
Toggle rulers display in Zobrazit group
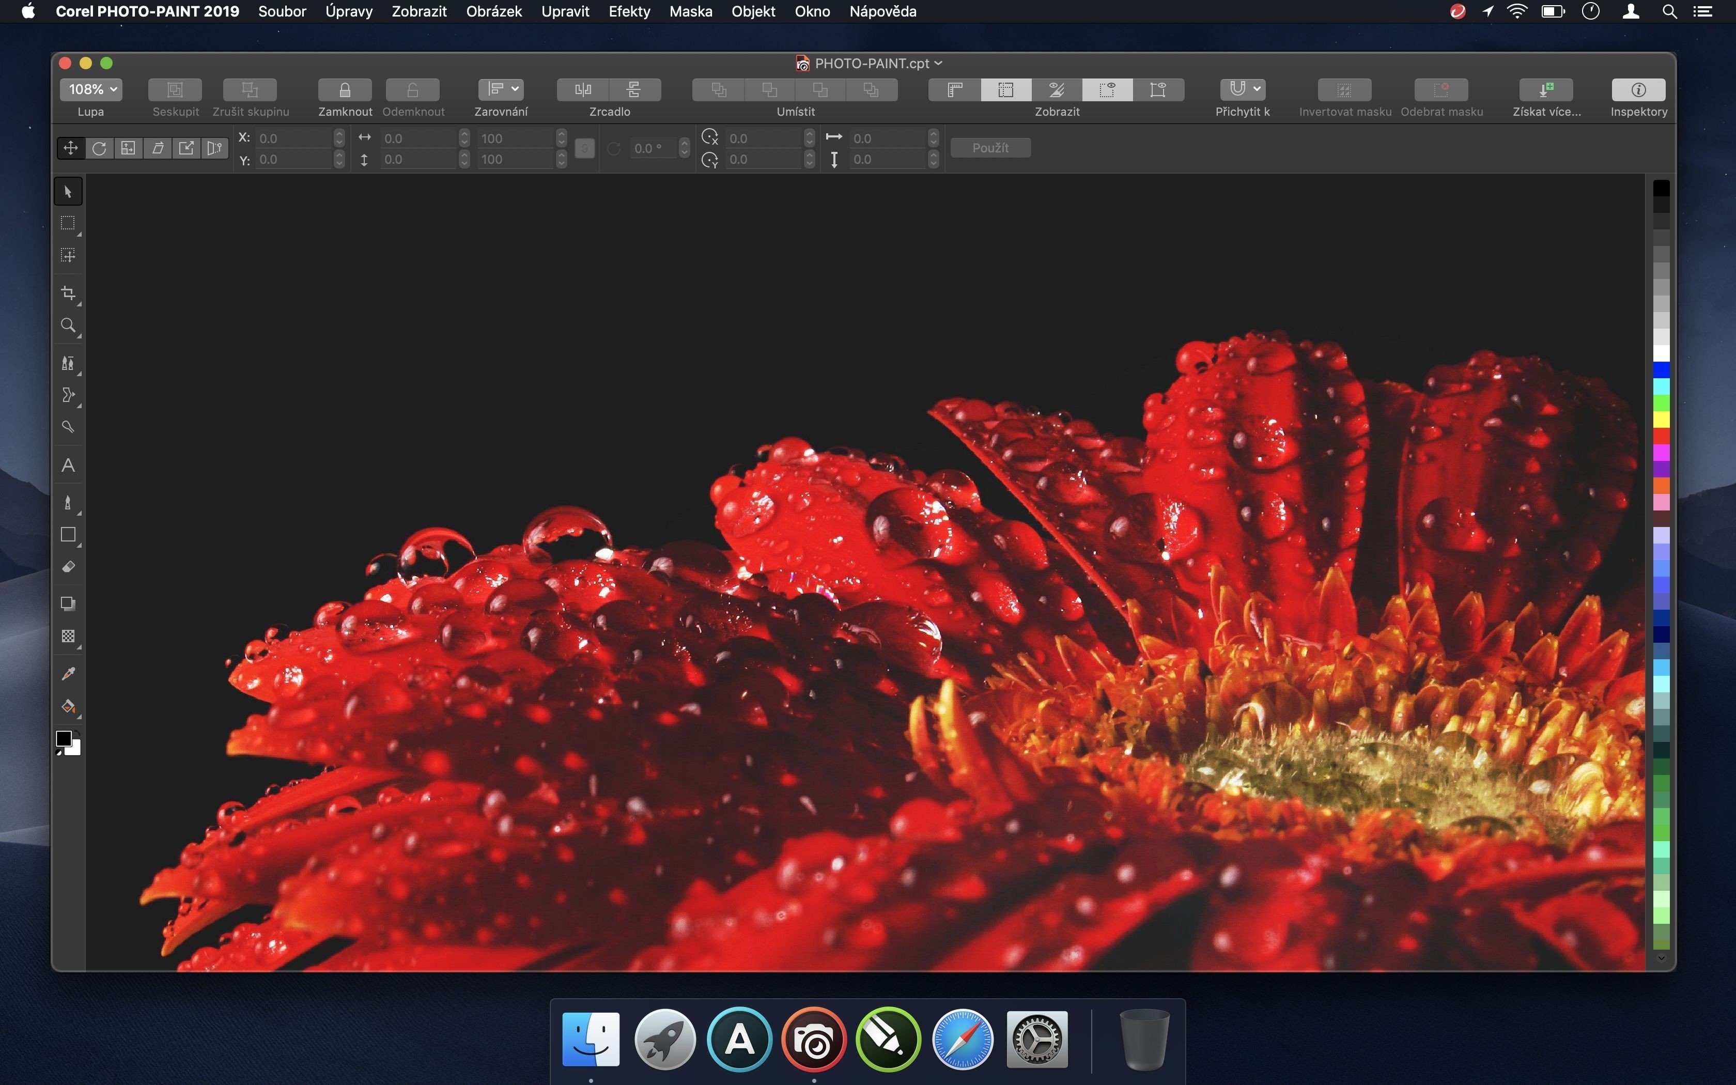954,90
